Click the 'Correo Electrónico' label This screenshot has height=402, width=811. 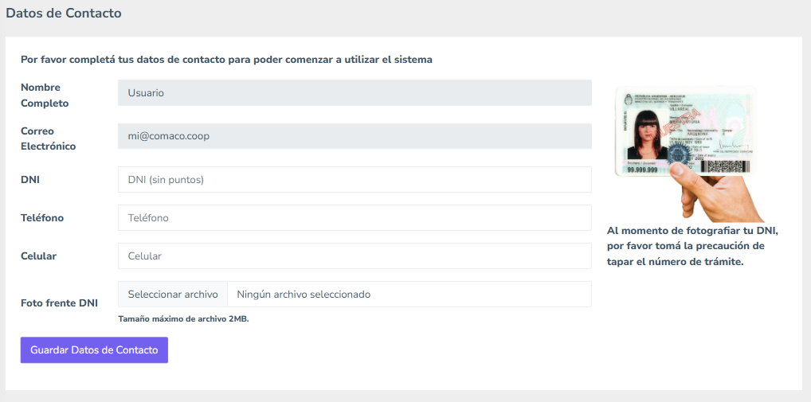click(x=48, y=139)
